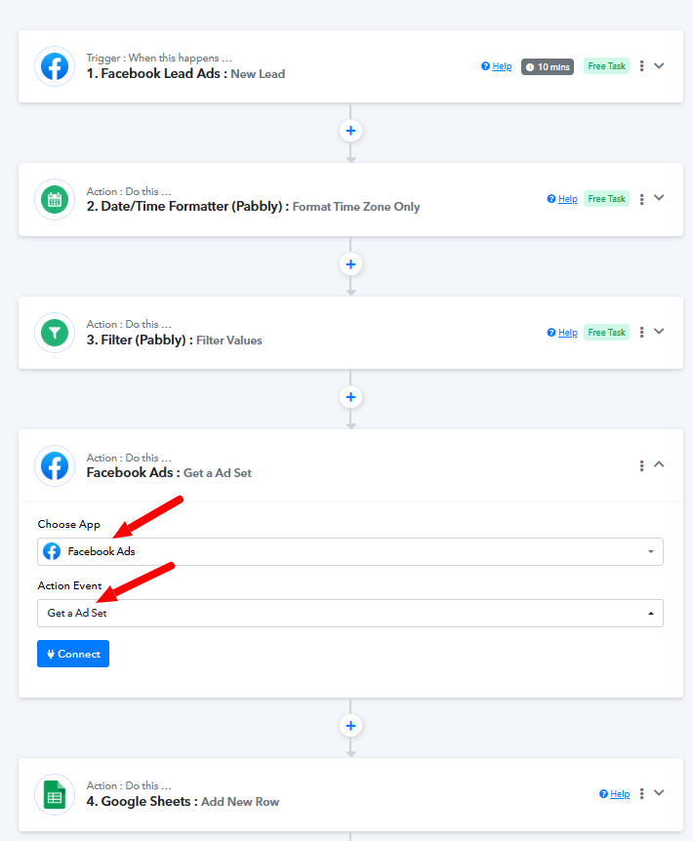Screen dimensions: 693x841
Task: Click 'Facebook Ads : Get a Ad Set' title
Action: 169,473
